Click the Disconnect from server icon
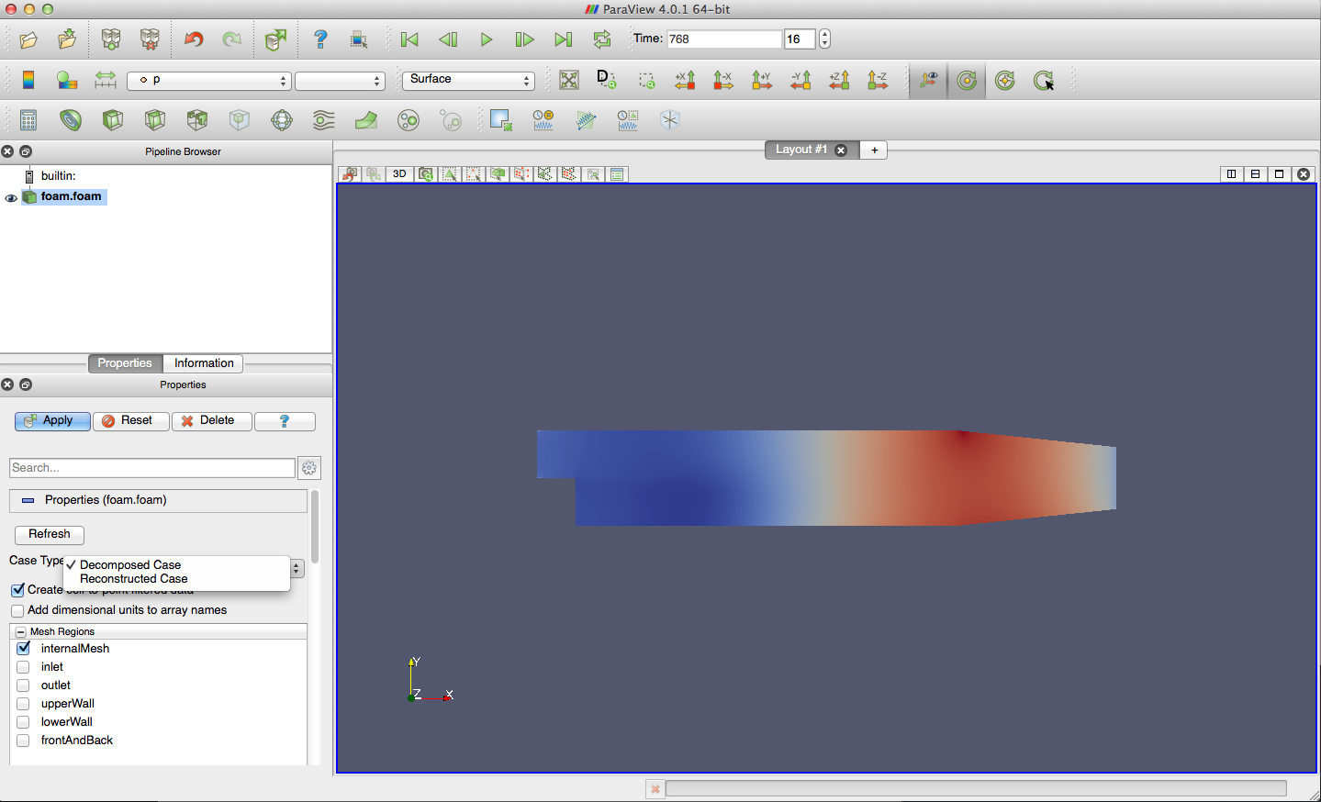Viewport: 1321px width, 802px height. pos(150,39)
